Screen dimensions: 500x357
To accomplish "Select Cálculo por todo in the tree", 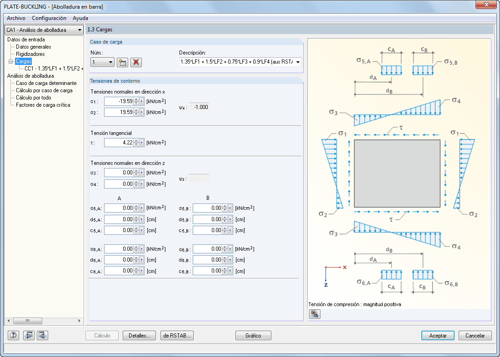I will point(34,98).
